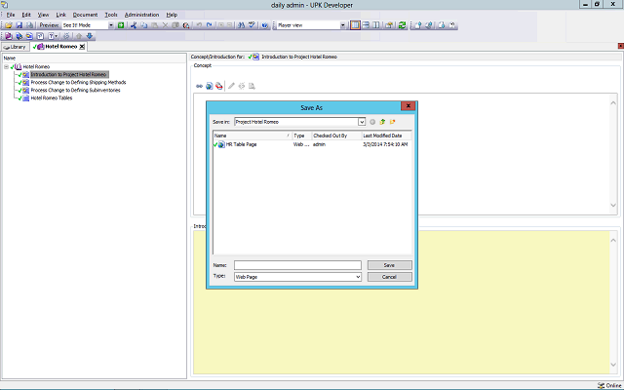Open the Help menu
This screenshot has height=390, width=624.
[172, 15]
